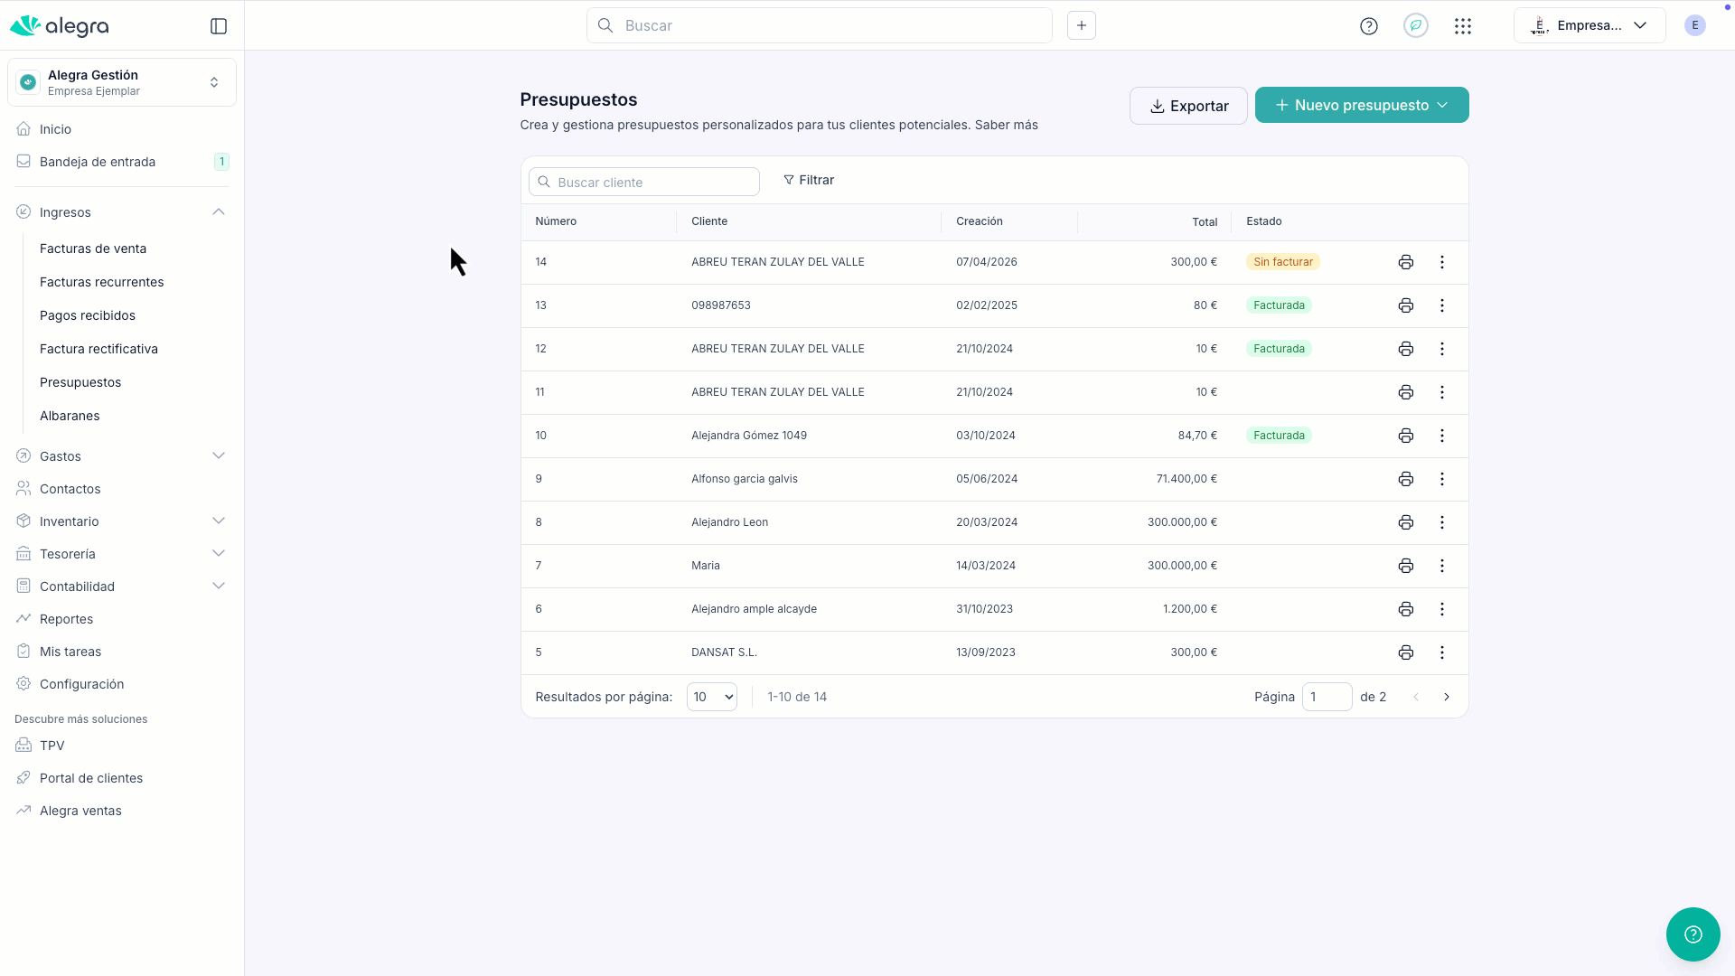Open Nuevo presupuesto dropdown button
The image size is (1735, 976).
coord(1361,105)
